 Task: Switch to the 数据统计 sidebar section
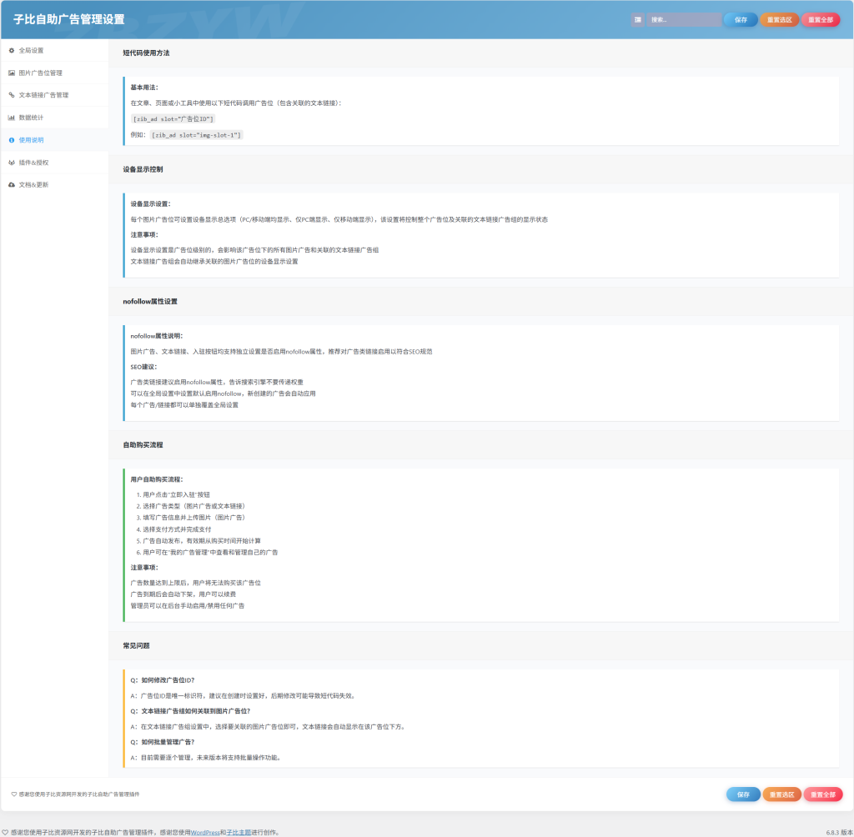[32, 118]
